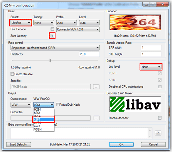Select h264 lowercase in FourCC list
The image size is (172, 152).
click(x=43, y=113)
